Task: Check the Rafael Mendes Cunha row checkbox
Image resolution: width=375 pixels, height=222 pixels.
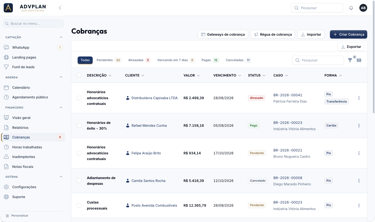Action: 79,125
